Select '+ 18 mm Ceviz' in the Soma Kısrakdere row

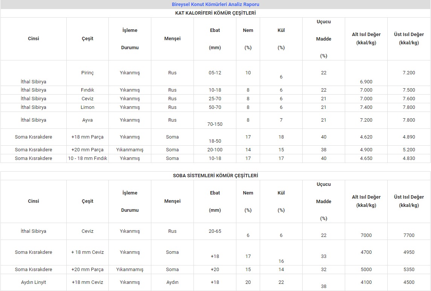click(x=87, y=252)
